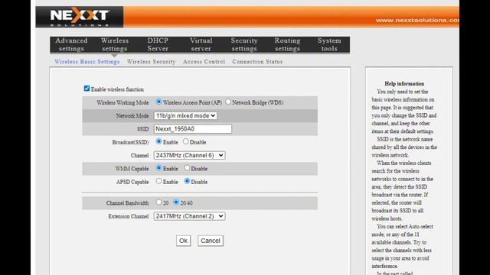This screenshot has height=275, width=490.
Task: Open the Security settings menu
Action: [244, 44]
